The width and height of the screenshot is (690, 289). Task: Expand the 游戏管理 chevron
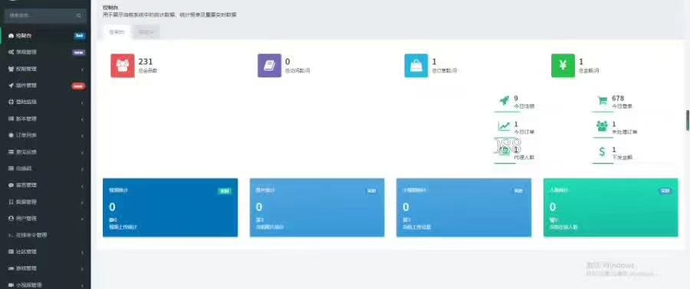pos(82,268)
